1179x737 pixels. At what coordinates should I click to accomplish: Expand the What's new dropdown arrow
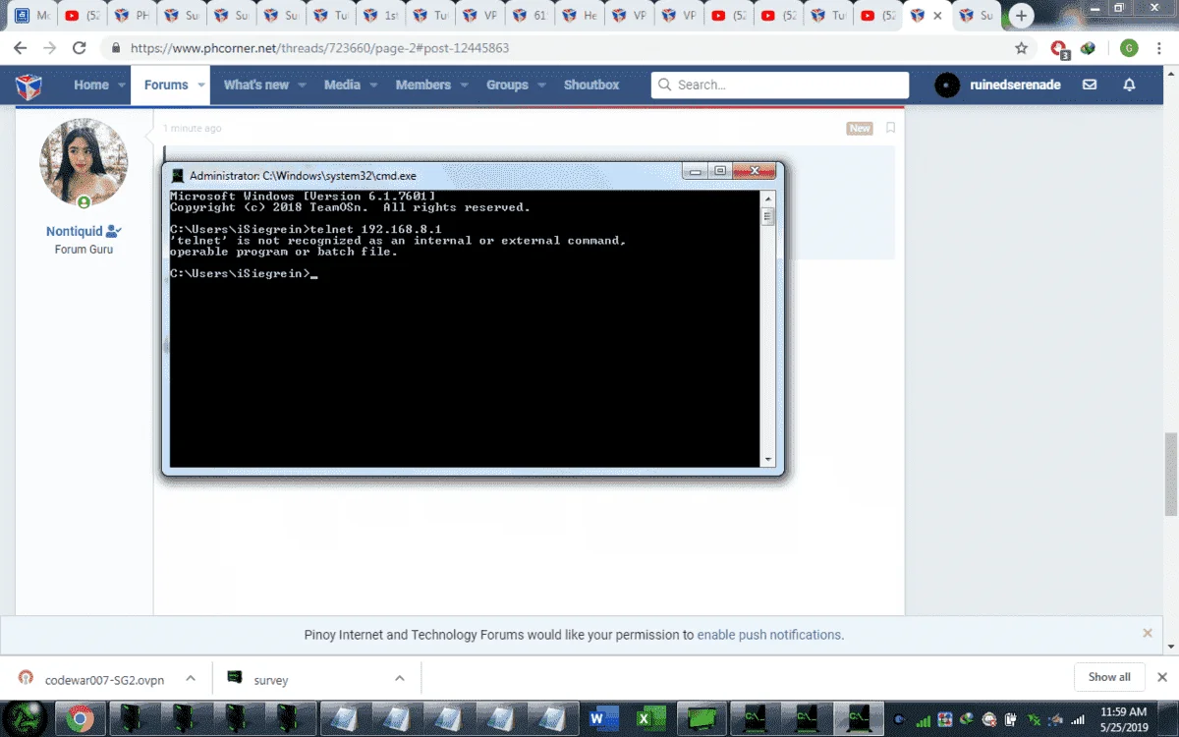[x=303, y=85]
